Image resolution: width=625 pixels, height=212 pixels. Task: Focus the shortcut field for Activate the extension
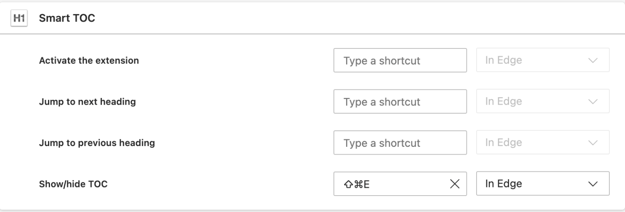[x=400, y=60]
